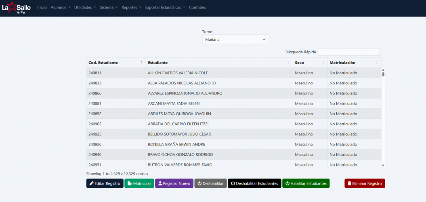
Task: Click student code 240925
Action: (95, 134)
